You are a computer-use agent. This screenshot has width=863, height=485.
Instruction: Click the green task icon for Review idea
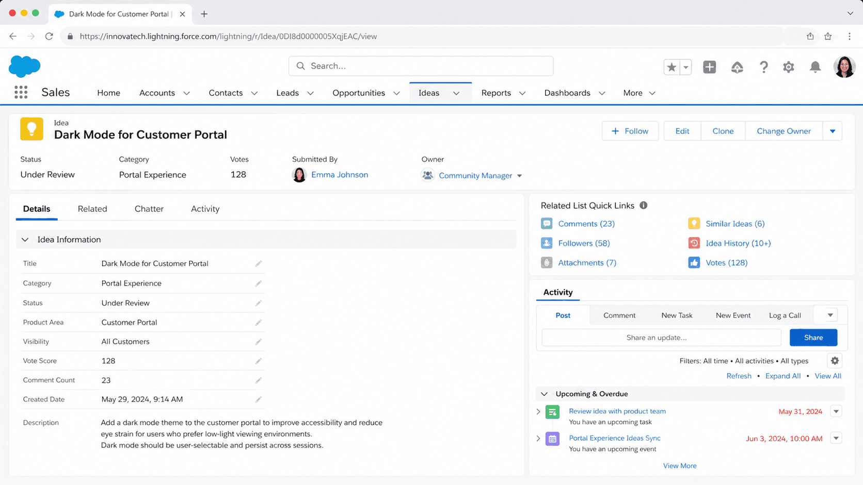pyautogui.click(x=552, y=412)
